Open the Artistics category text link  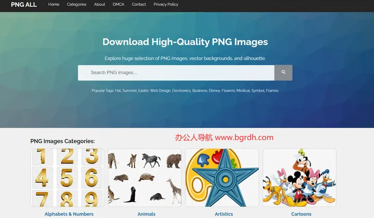click(224, 214)
